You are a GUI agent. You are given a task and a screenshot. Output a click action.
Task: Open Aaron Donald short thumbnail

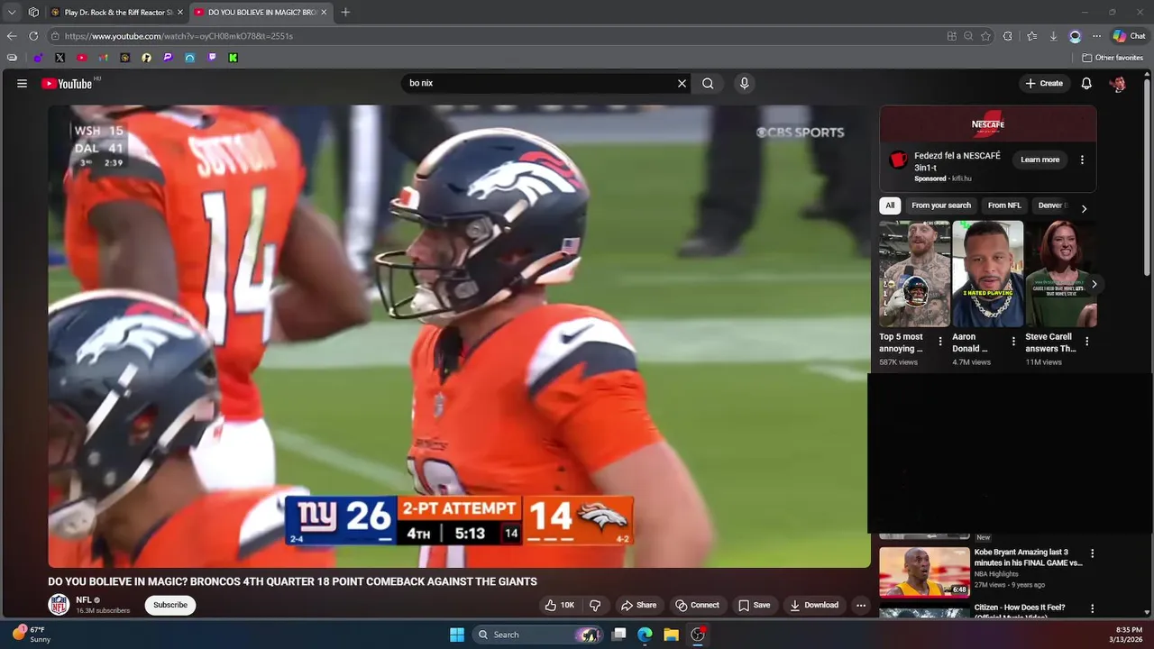(x=987, y=274)
